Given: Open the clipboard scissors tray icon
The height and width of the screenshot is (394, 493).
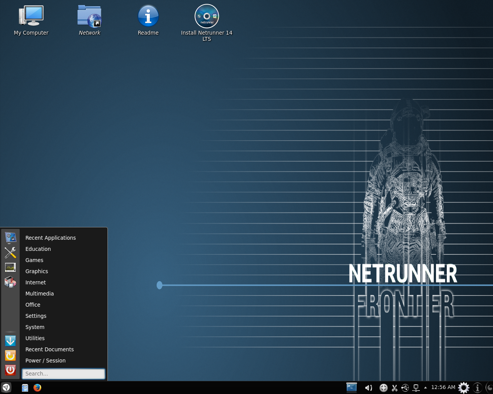Looking at the screenshot, I should pos(394,388).
